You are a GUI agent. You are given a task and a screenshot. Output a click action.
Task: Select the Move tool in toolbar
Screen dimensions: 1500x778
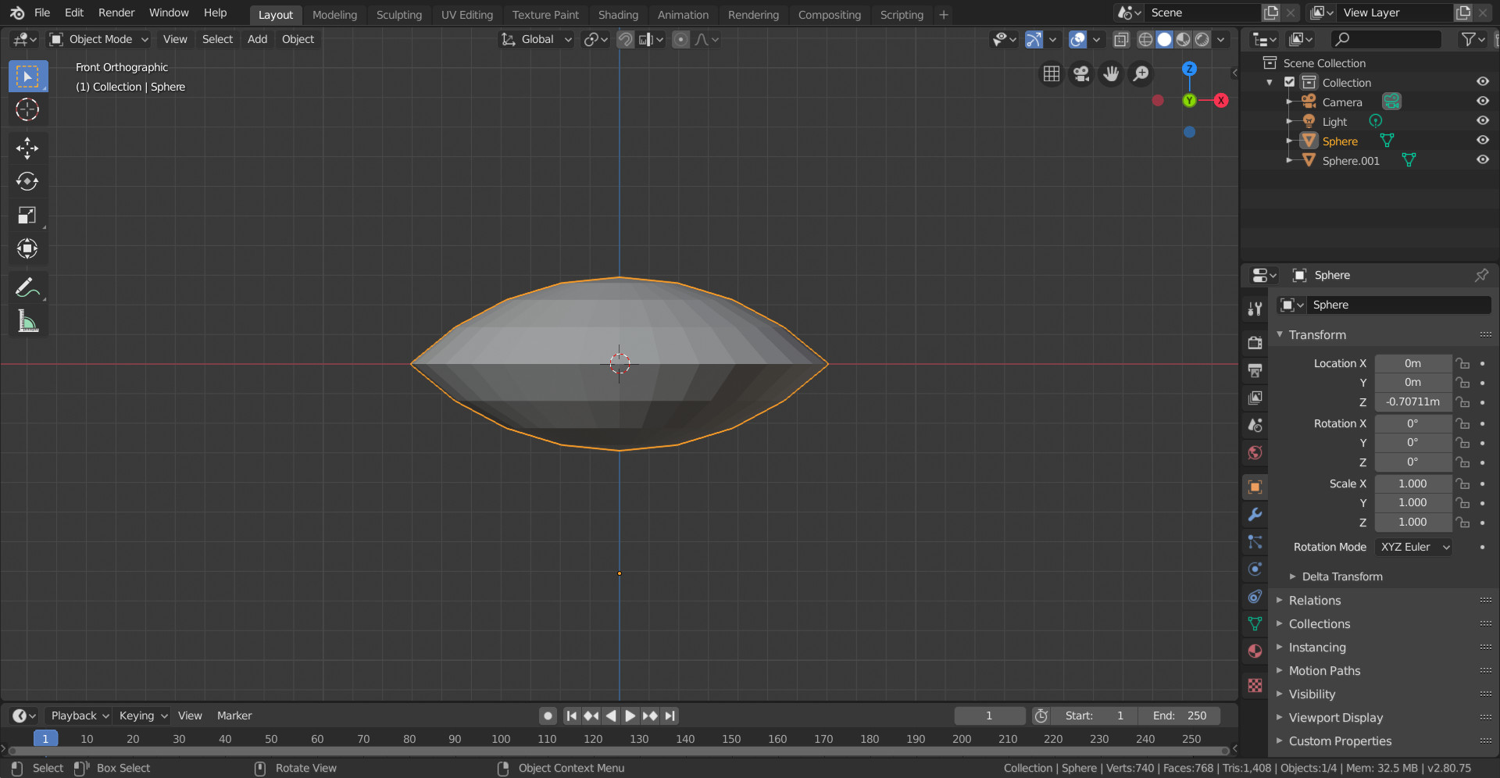tap(27, 148)
